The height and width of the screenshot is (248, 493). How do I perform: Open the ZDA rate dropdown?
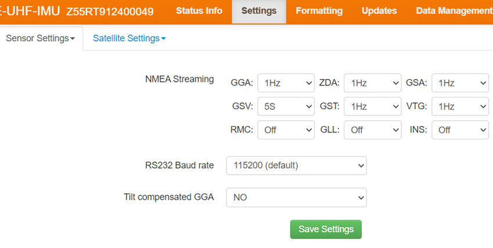point(372,83)
